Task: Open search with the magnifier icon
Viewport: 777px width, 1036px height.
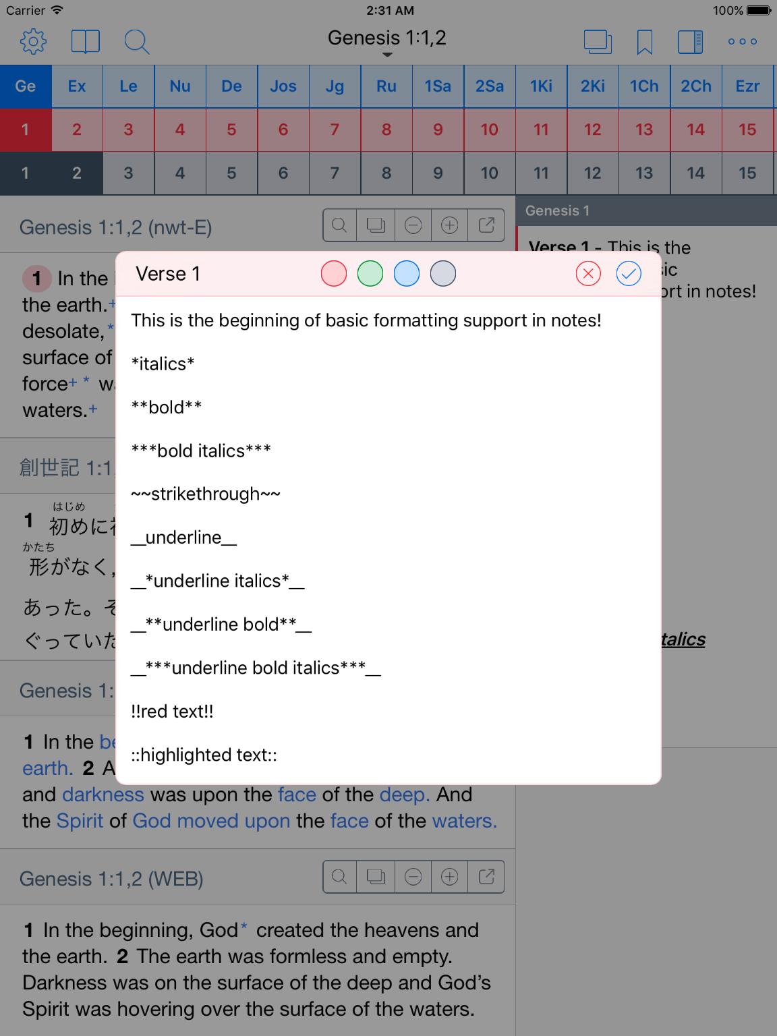Action: click(136, 42)
